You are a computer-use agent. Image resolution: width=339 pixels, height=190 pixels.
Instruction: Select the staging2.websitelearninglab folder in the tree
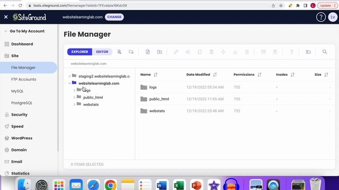coord(104,76)
